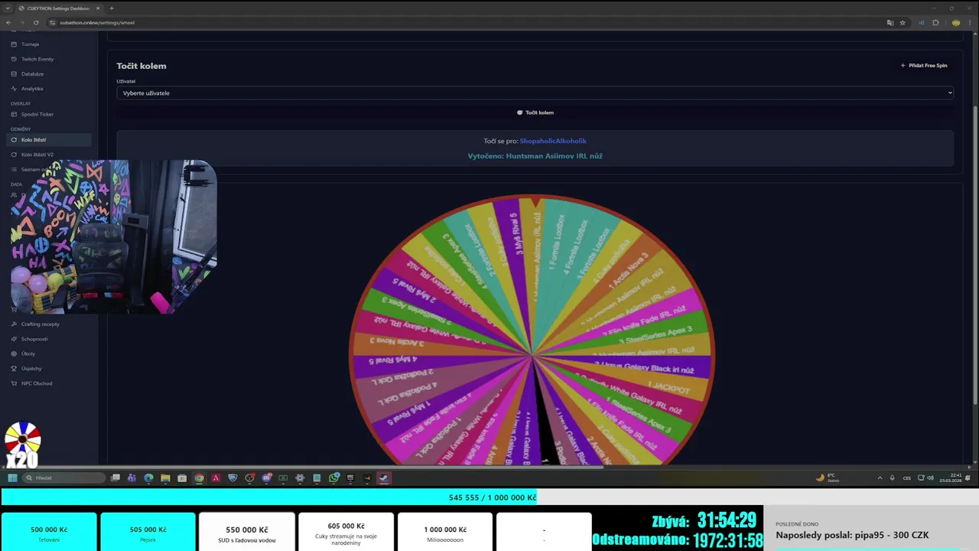This screenshot has width=979, height=551.
Task: Click the Točit kolem spin button
Action: tap(535, 112)
